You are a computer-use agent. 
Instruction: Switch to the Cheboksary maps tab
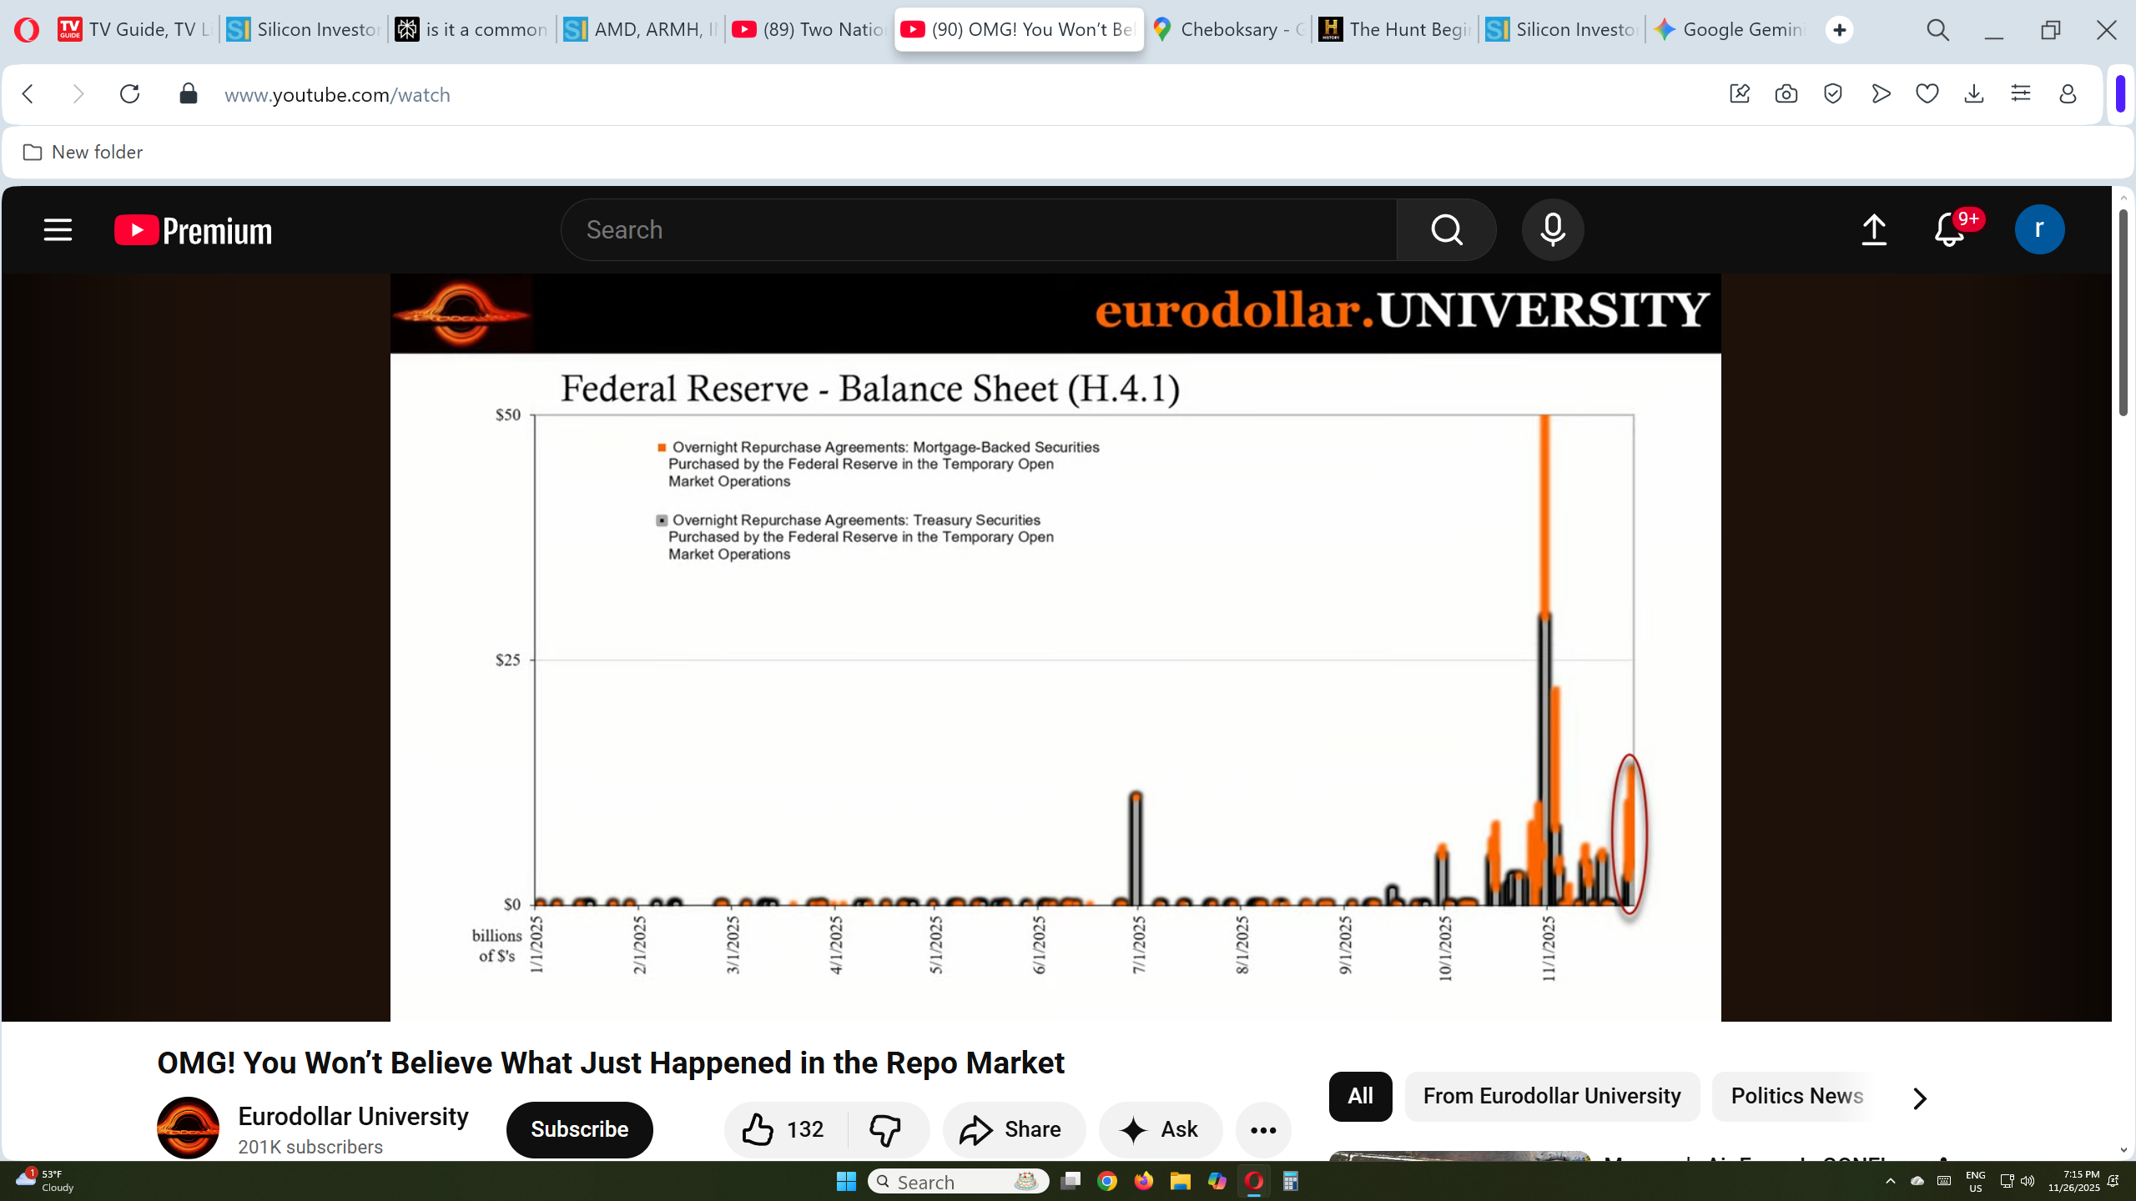[1228, 30]
